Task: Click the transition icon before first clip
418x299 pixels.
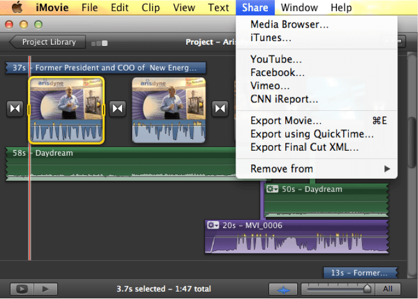Action: click(15, 108)
